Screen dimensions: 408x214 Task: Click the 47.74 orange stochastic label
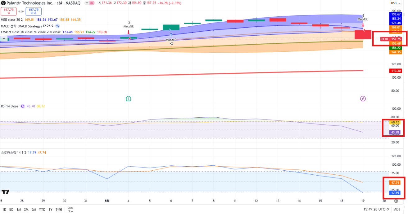tap(395, 182)
